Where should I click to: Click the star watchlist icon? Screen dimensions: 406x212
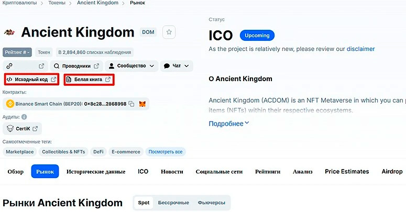[169, 32]
